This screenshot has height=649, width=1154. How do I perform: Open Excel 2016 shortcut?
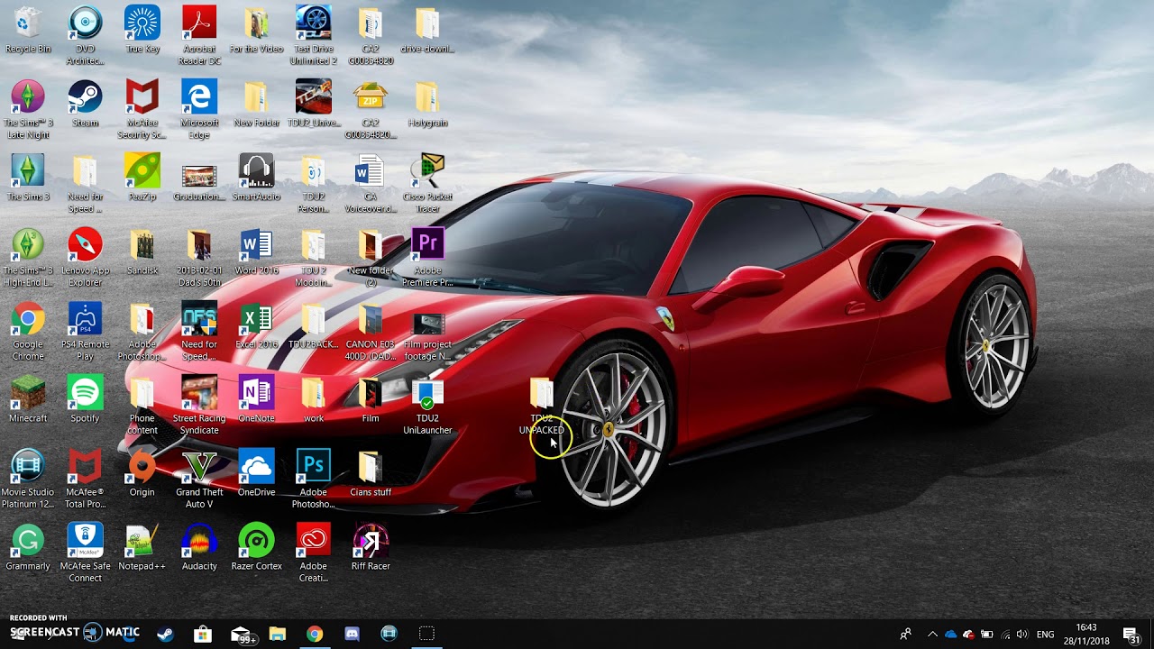pyautogui.click(x=256, y=325)
